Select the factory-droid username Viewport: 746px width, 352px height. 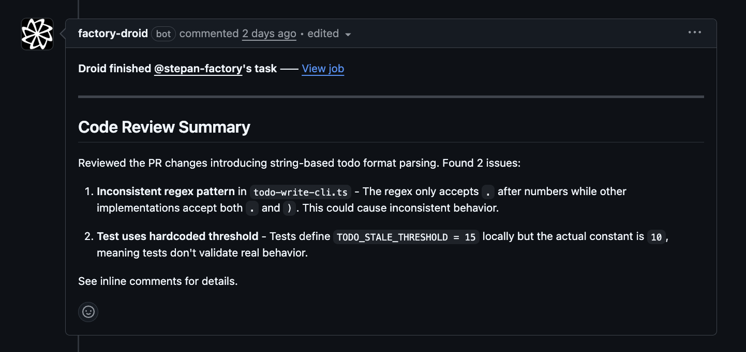click(113, 34)
